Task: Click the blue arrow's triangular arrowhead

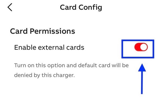Action: 142,68
